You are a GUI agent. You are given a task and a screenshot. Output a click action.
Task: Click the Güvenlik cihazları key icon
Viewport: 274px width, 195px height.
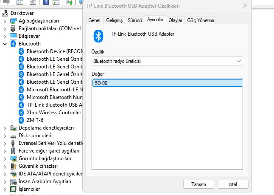pyautogui.click(x=13, y=166)
